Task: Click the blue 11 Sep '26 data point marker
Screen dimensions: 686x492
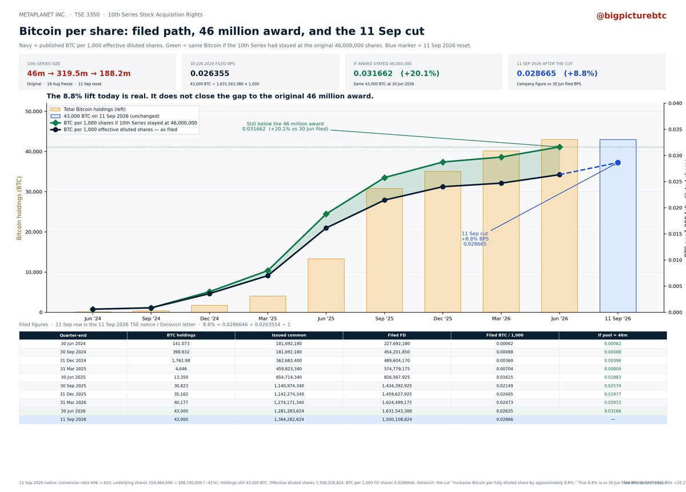Action: tap(617, 163)
